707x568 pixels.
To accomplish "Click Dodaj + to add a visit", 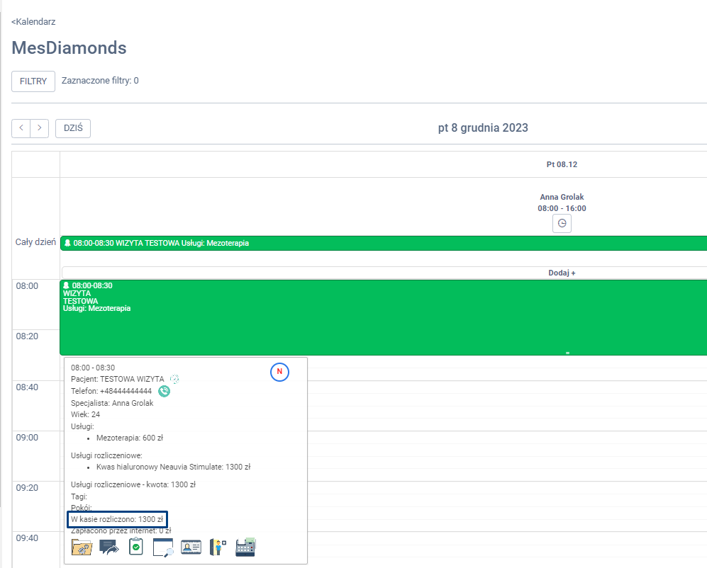I will coord(562,273).
